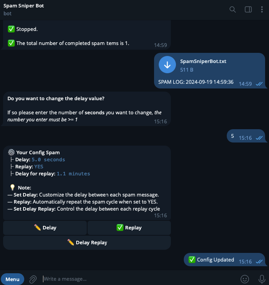
Task: Click the attach file paperclip icon
Action: (x=33, y=279)
